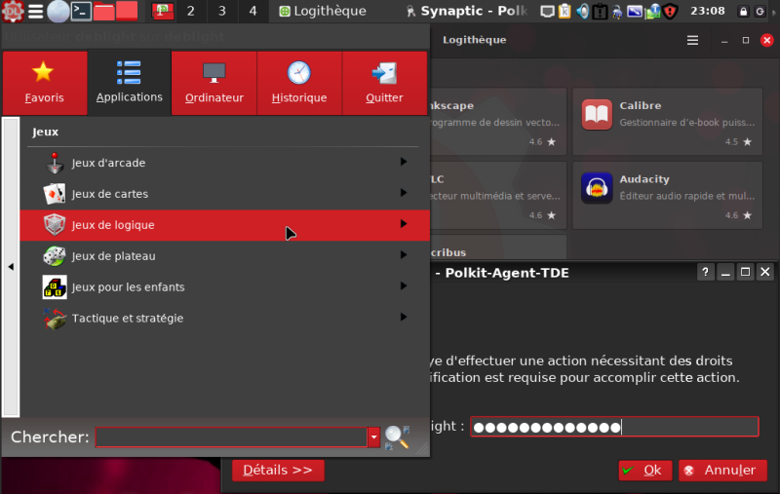Click the Annuler button
Screen dimensions: 780x494
click(x=722, y=471)
